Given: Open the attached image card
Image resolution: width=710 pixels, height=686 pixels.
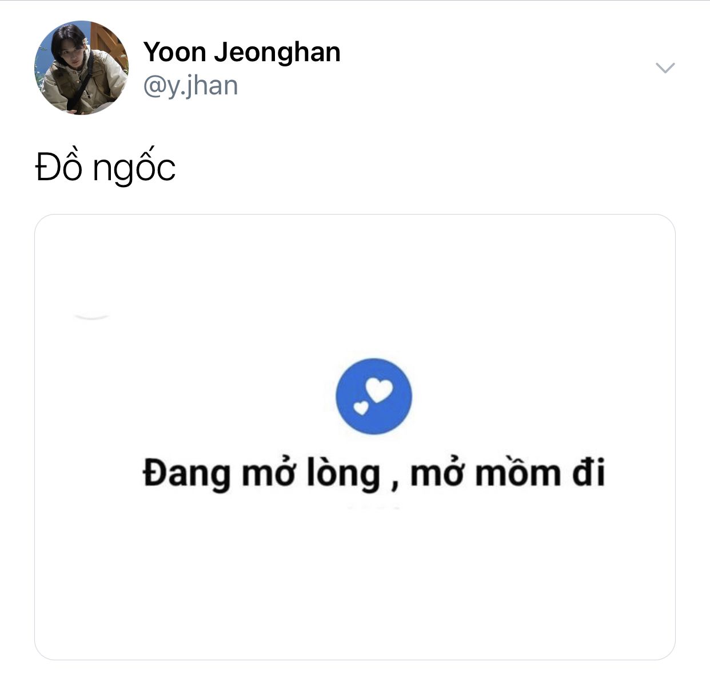Looking at the screenshot, I should 355,437.
